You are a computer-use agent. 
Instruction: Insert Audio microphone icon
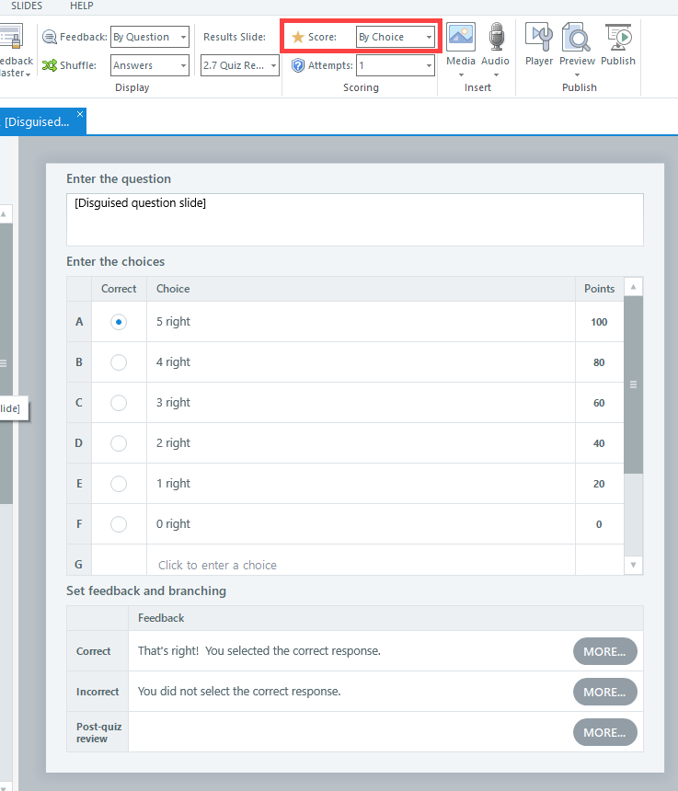[497, 36]
